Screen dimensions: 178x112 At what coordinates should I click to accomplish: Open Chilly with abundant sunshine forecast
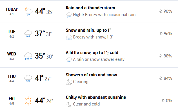click(96, 97)
